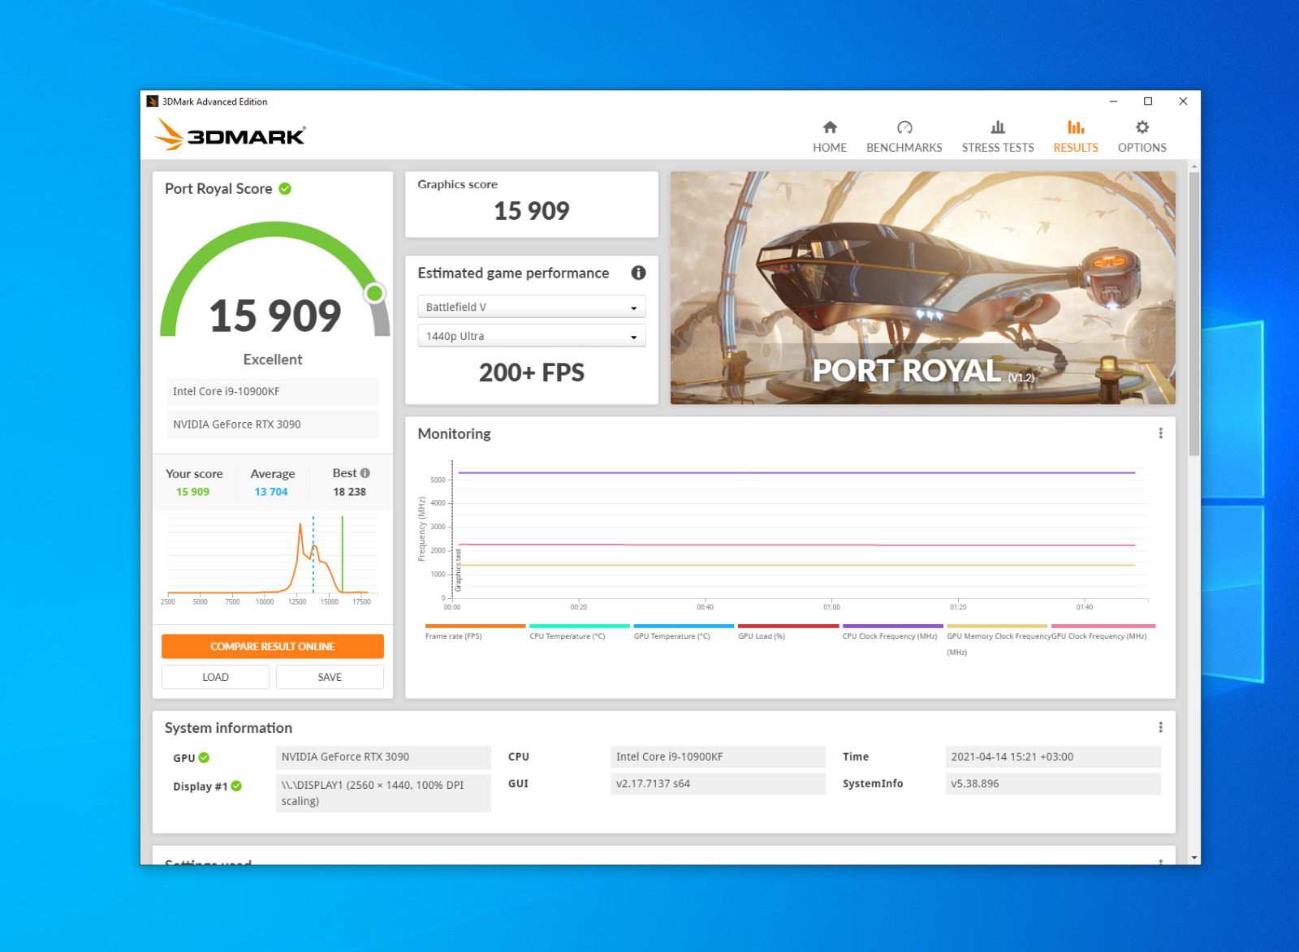This screenshot has width=1299, height=952.
Task: Click the SystemInfo version v5.38.896
Action: [x=1053, y=783]
